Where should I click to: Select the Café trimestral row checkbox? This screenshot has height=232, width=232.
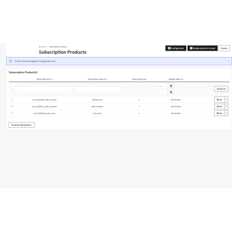[12, 106]
